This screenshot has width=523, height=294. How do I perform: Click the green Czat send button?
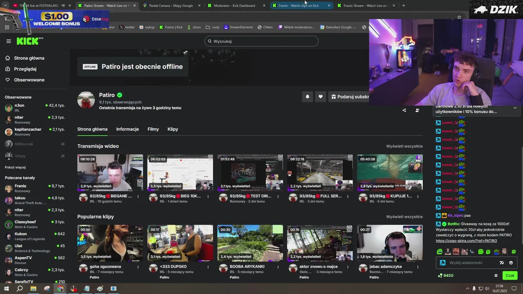pyautogui.click(x=510, y=276)
